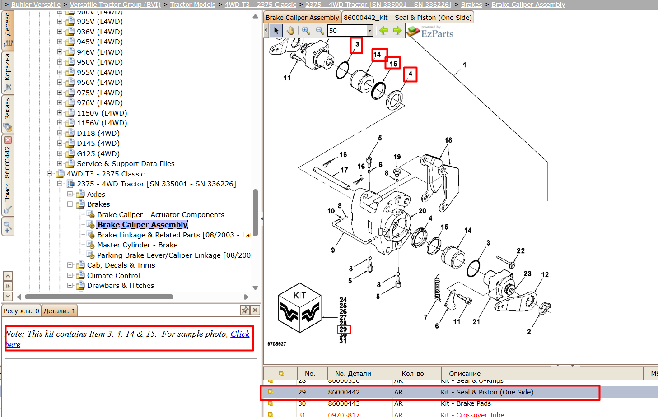Open the 4WD T3 - 2375 Classic breadcrumb

261,5
